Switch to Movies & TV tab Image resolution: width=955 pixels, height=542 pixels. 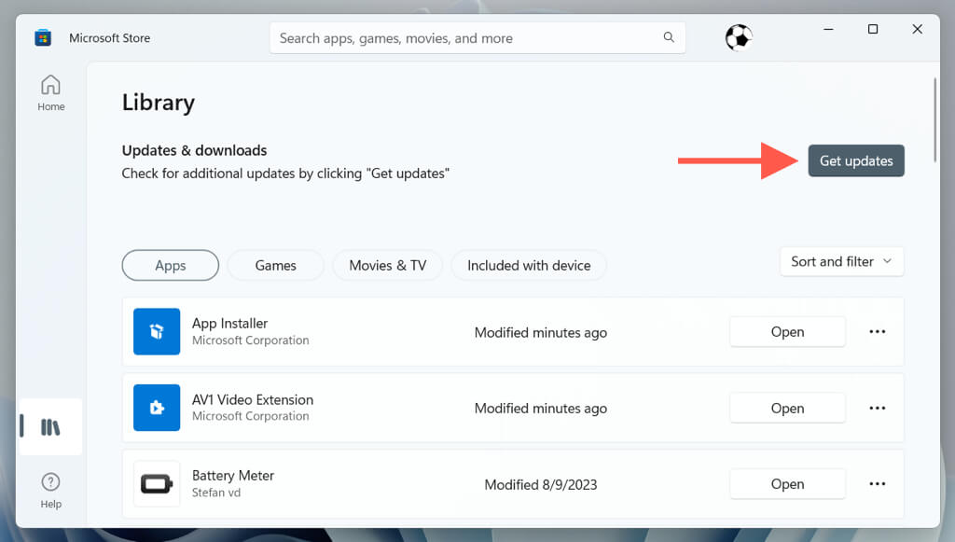click(387, 266)
